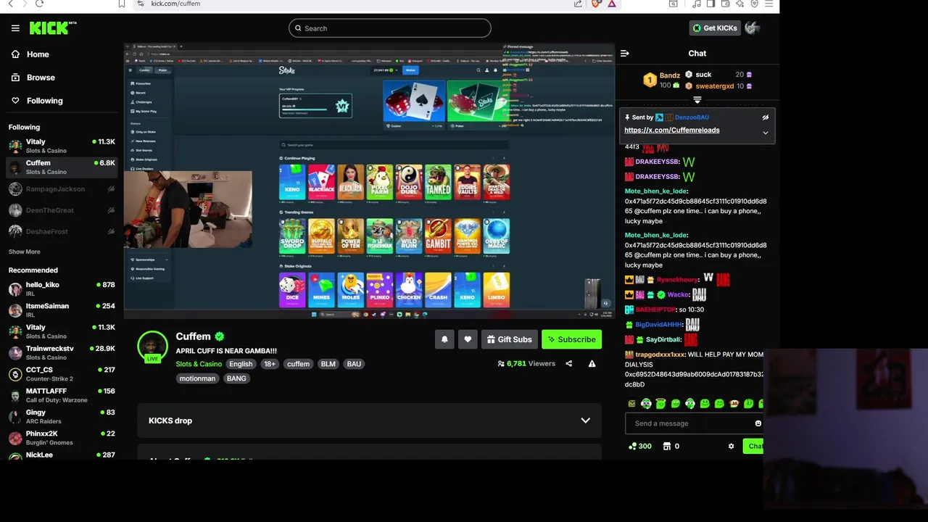Screen dimensions: 928x522
Task: Open Browse in the sidebar
Action: 41,78
